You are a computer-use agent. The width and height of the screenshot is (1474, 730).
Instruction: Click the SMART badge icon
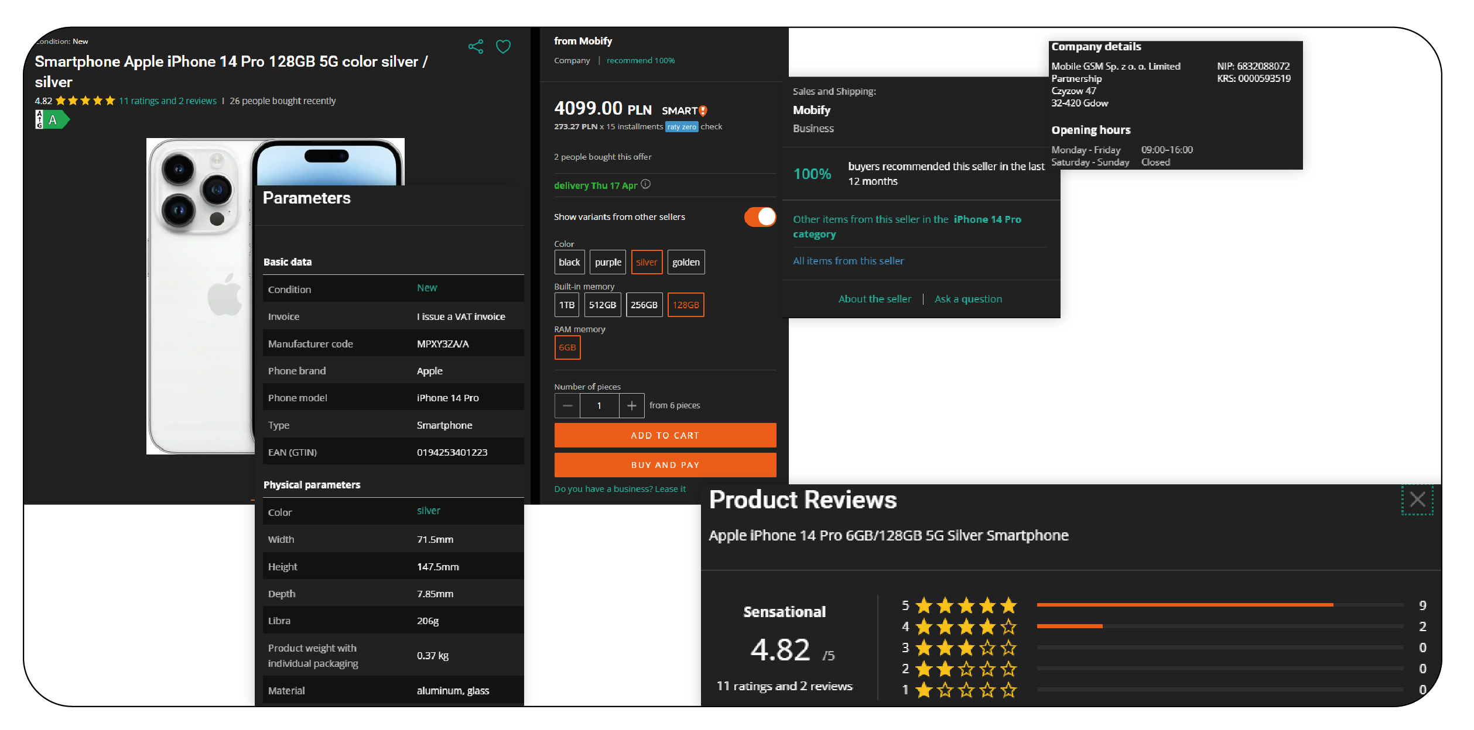[x=703, y=111]
